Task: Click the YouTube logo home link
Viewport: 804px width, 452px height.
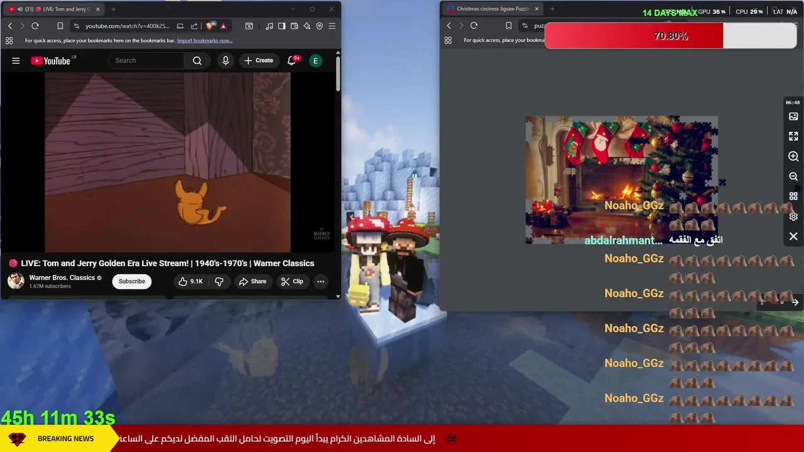Action: [52, 60]
